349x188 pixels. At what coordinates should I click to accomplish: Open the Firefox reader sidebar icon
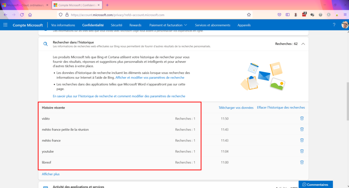coord(288,15)
